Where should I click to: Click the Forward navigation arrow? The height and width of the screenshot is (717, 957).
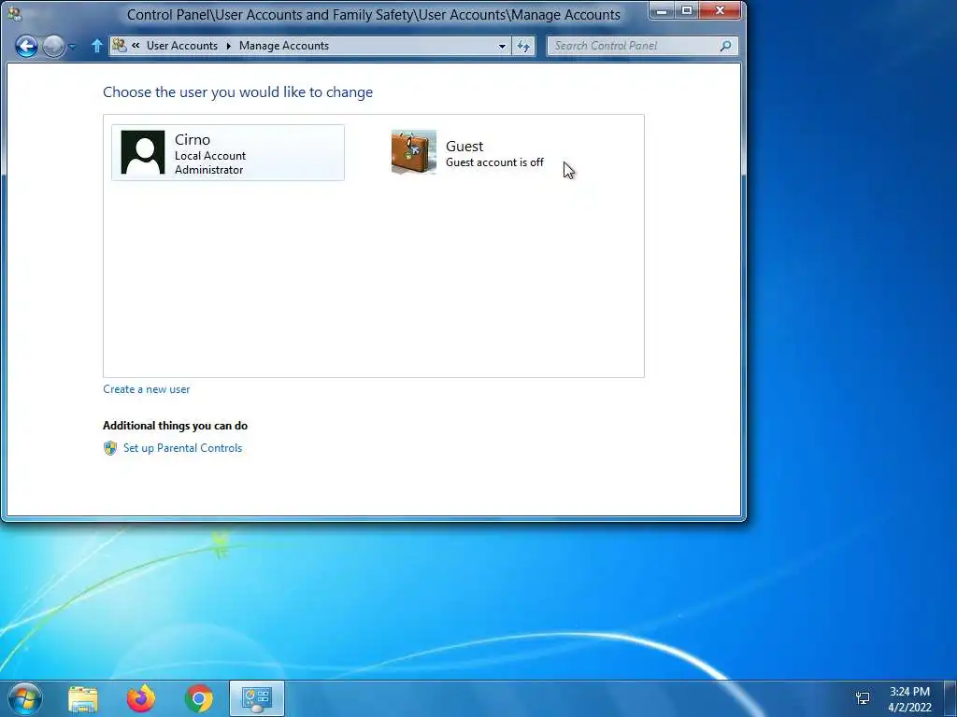tap(53, 46)
